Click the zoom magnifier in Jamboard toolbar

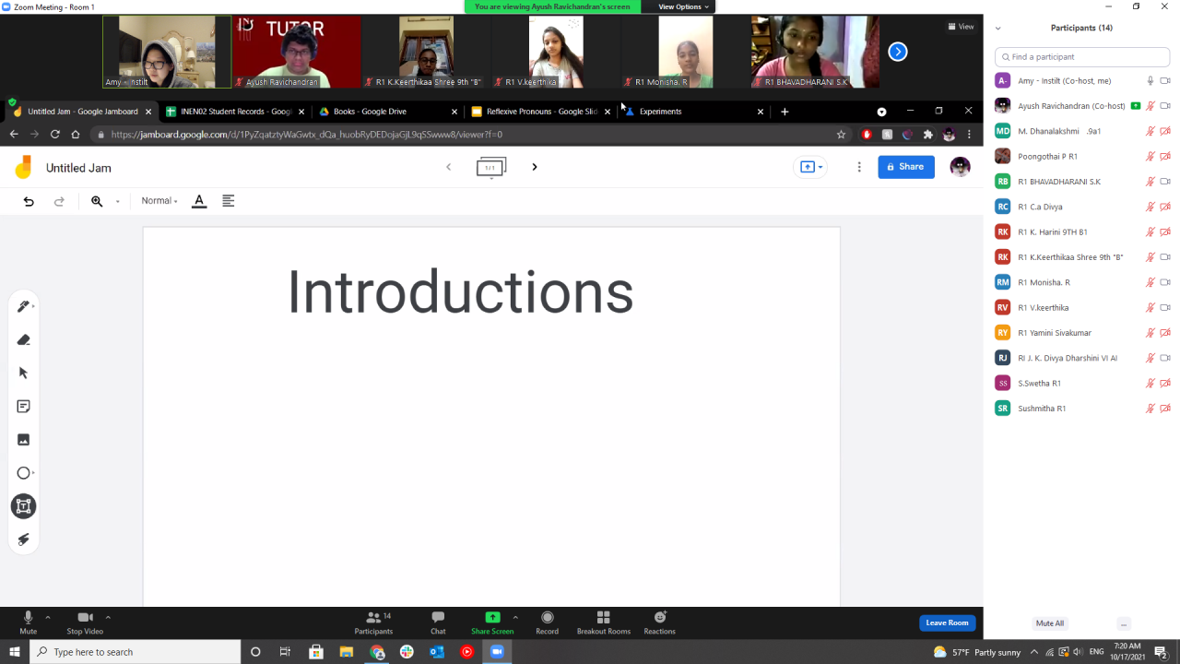coord(97,201)
